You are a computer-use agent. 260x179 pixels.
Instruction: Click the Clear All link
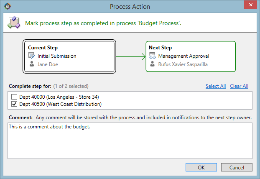[x=239, y=86]
